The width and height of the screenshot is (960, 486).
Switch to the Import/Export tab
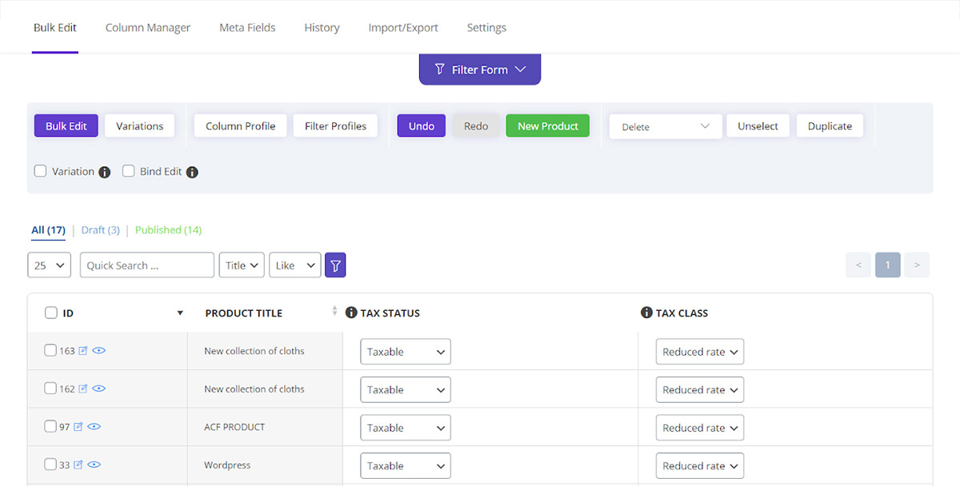click(x=403, y=27)
